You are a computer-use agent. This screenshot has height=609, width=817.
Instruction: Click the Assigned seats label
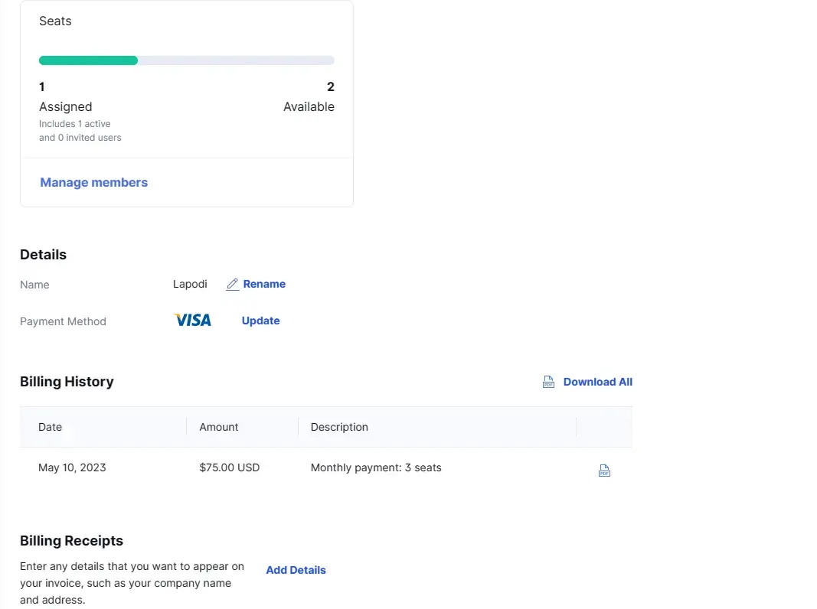coord(65,107)
